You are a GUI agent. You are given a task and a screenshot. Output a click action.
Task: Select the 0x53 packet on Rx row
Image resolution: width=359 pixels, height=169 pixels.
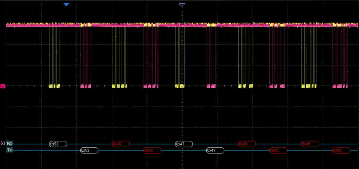tap(58, 144)
